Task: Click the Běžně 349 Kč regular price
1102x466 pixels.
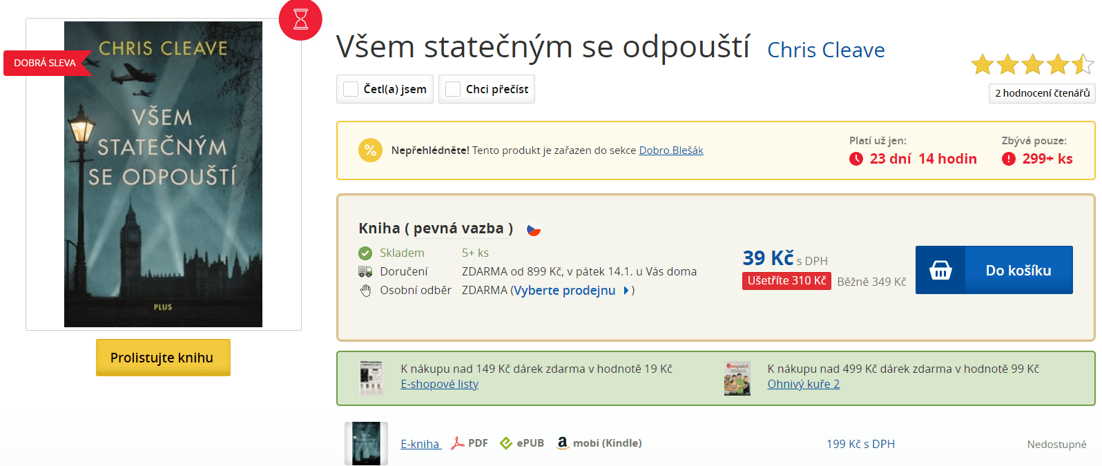Action: pos(871,282)
